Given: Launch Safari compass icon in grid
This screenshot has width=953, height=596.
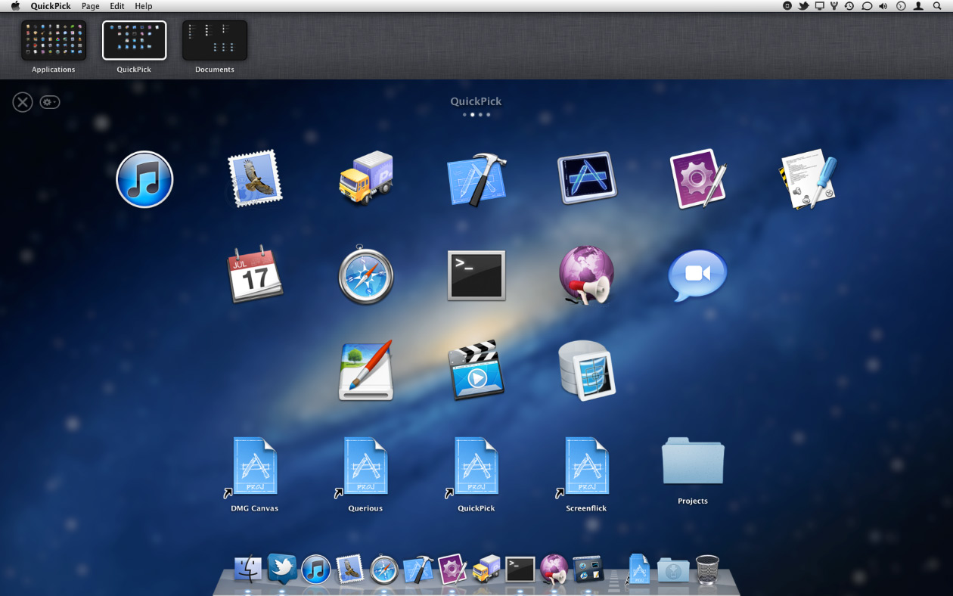Looking at the screenshot, I should click(x=365, y=275).
